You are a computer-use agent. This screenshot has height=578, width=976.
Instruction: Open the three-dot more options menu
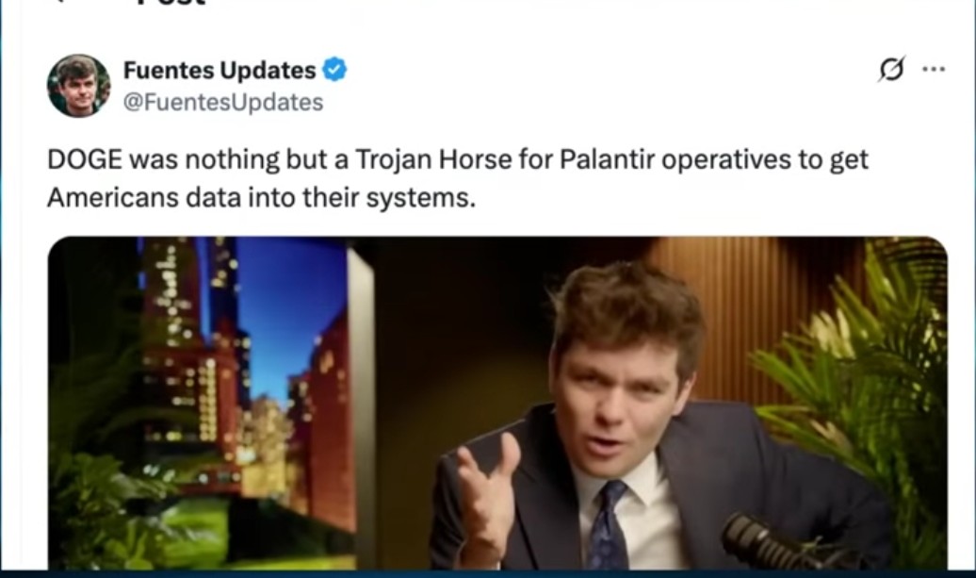(934, 69)
